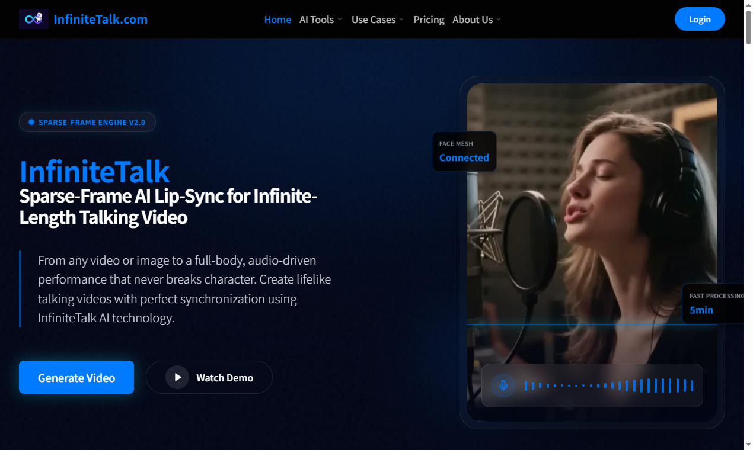
Task: Open the InfiniteTalk.com brand link
Action: pos(100,20)
